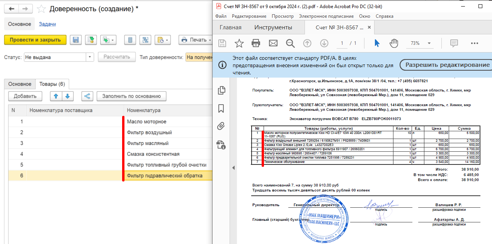This screenshot has height=244, width=492.
Task: Open Acrobat's find text magnifier
Action: [x=290, y=43]
